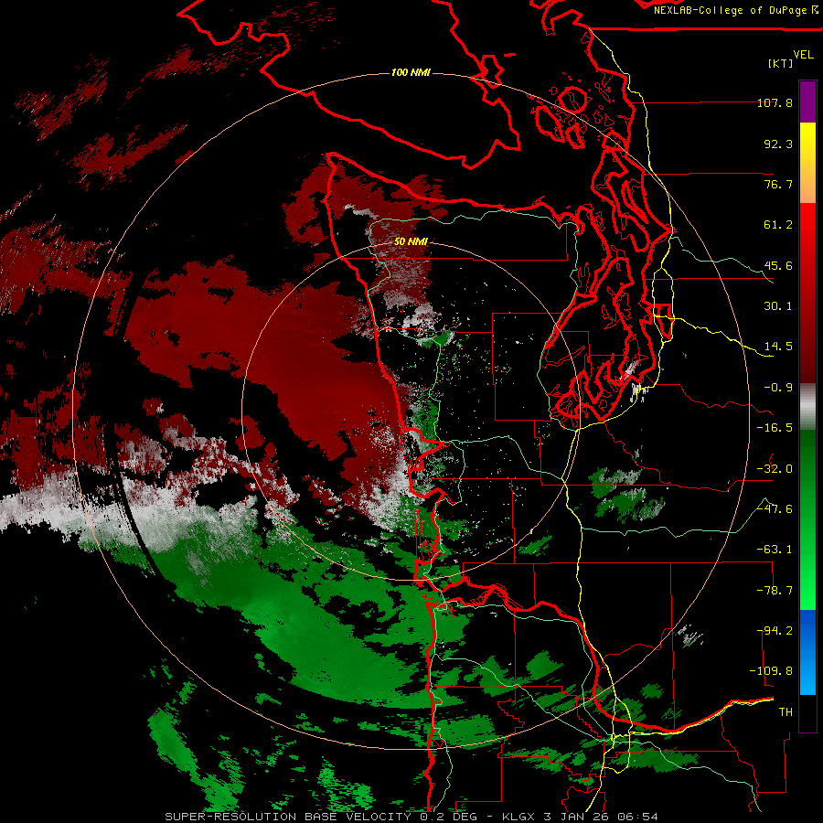Click the [KT] units label
The image size is (823, 823).
click(780, 63)
